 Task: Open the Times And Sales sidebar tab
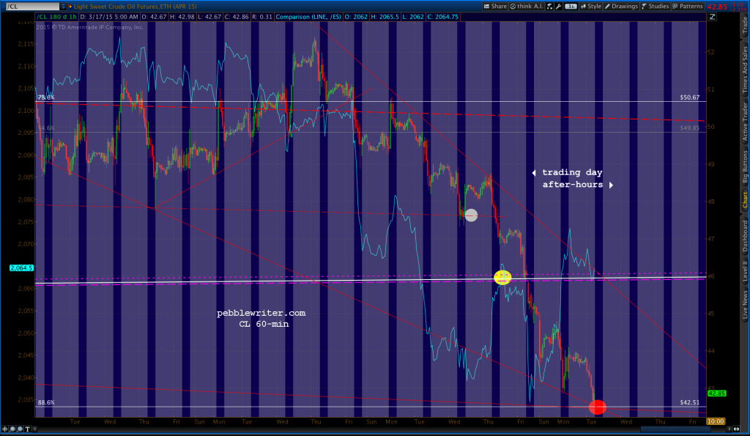(745, 70)
